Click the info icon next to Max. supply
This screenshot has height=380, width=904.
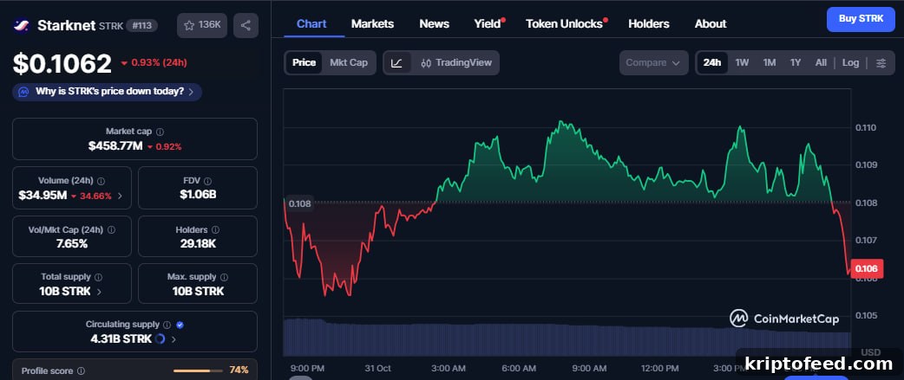224,277
